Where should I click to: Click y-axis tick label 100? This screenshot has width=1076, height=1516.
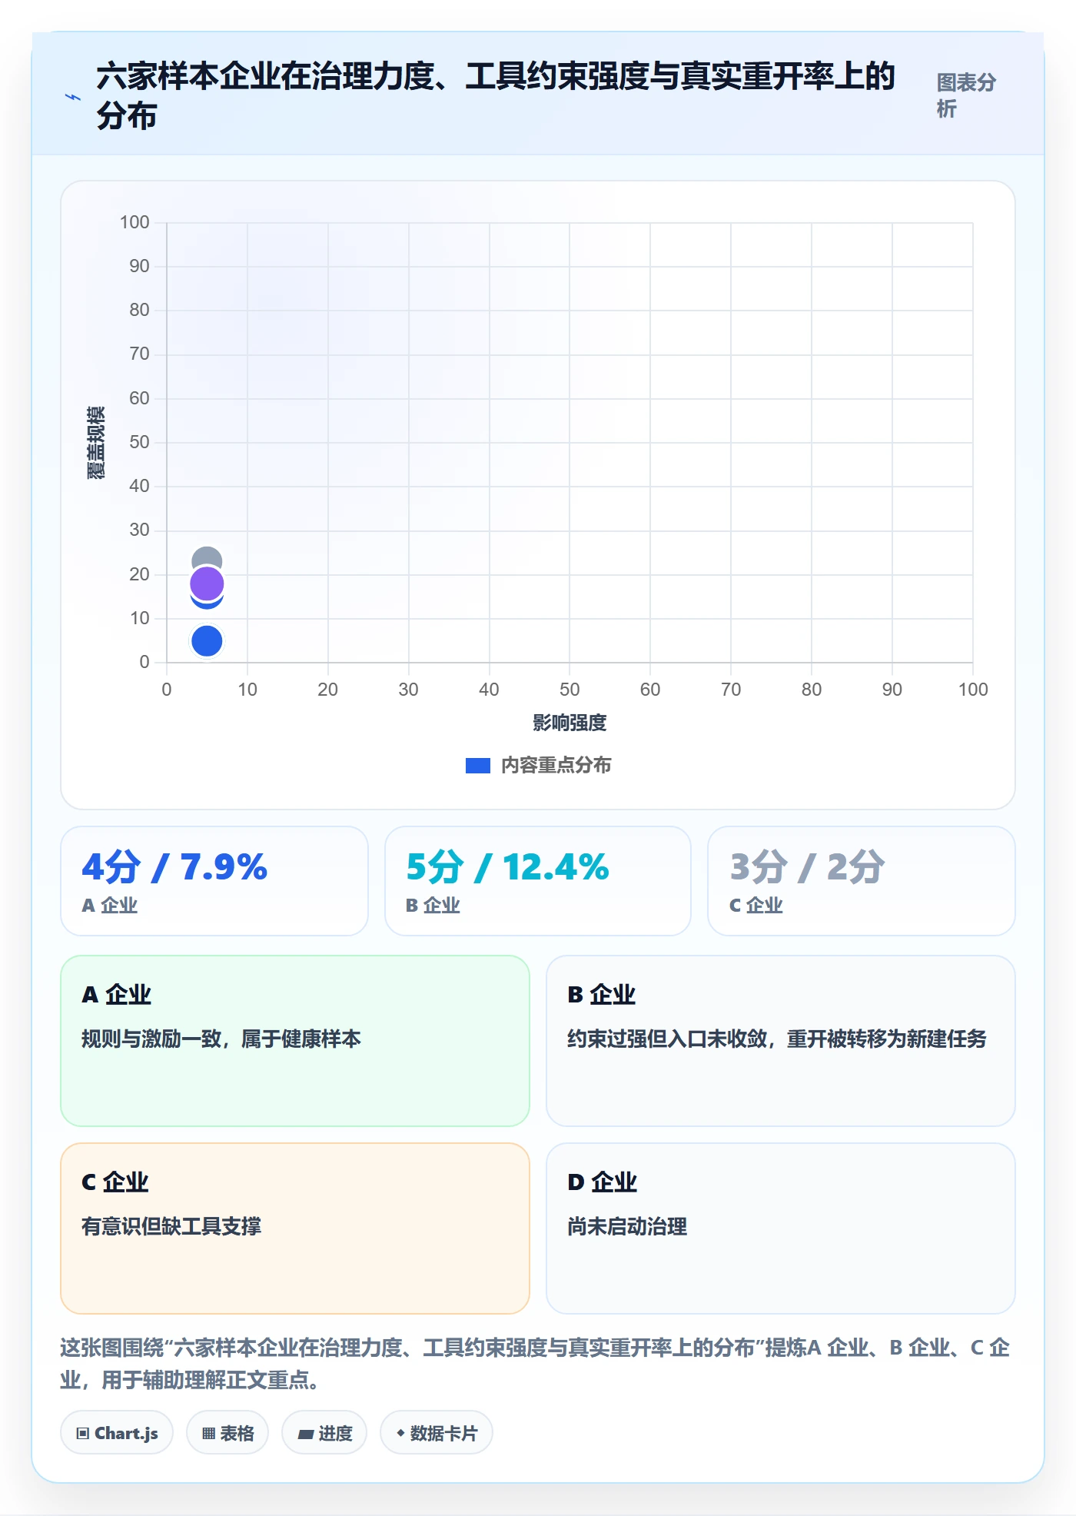134,222
